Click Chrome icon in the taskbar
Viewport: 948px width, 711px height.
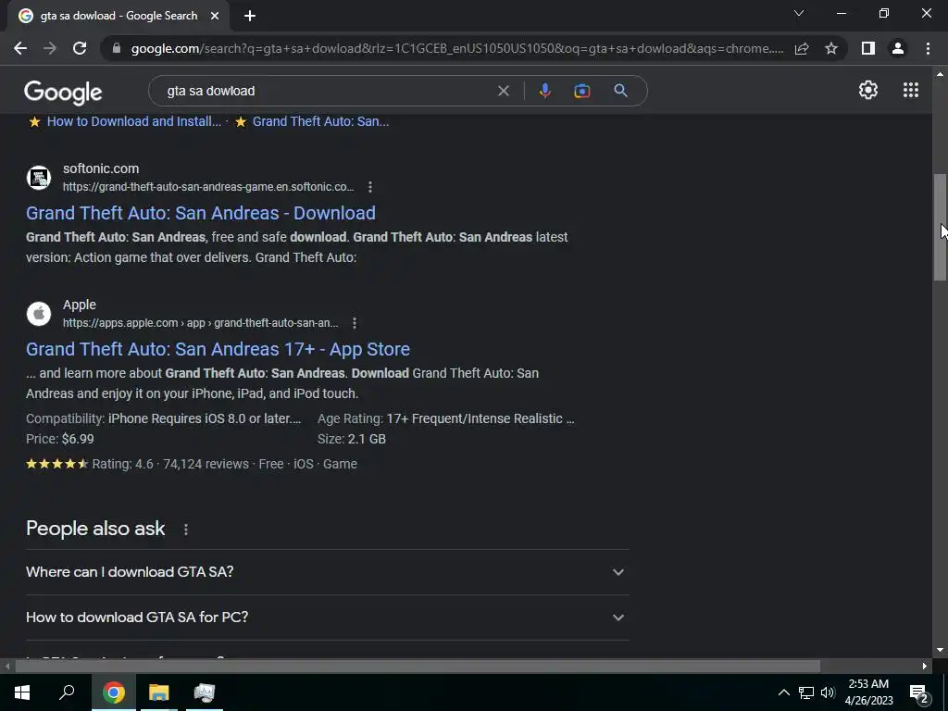113,692
